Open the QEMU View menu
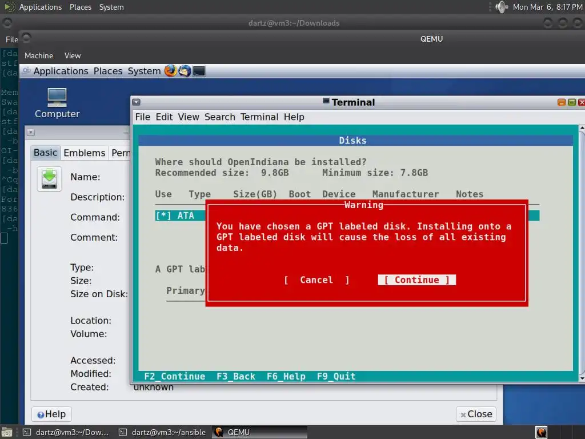 coord(73,55)
